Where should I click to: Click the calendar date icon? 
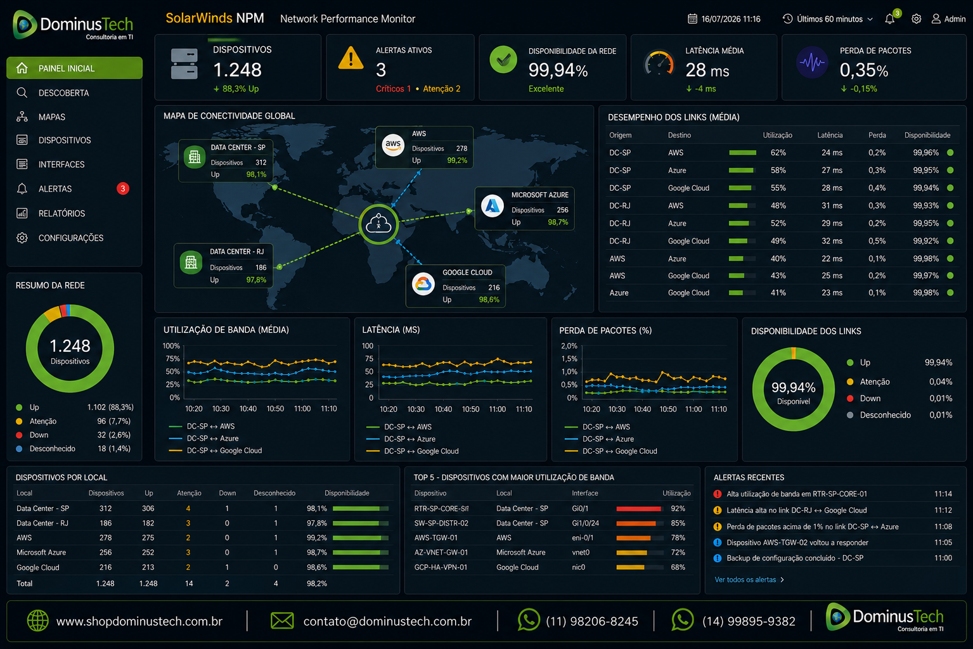click(693, 19)
